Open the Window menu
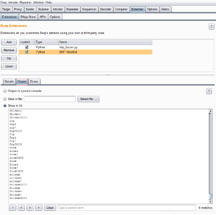 pos(39,2)
